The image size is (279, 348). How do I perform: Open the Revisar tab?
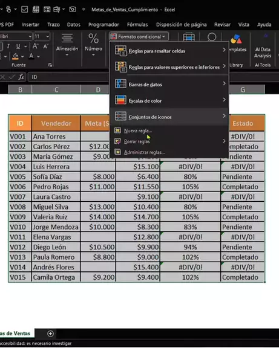[x=222, y=24]
